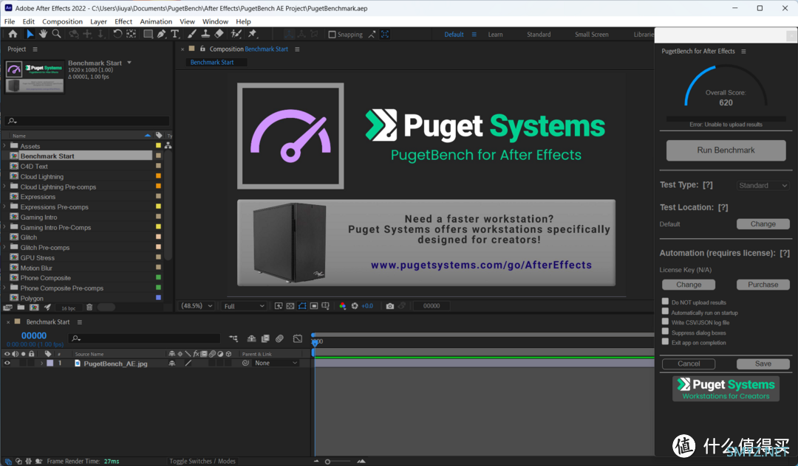Open the Composition menu
Image resolution: width=798 pixels, height=466 pixels.
(62, 21)
